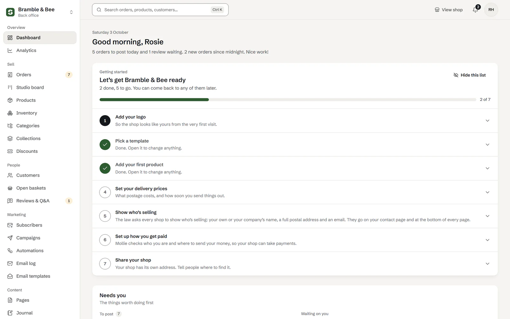Image resolution: width=510 pixels, height=319 pixels.
Task: Click the Categories tree icon
Action: click(x=10, y=126)
